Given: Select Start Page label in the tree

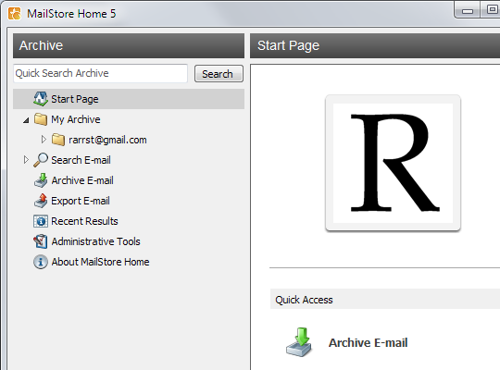Looking at the screenshot, I should pyautogui.click(x=75, y=99).
